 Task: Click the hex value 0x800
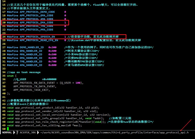[x=52, y=65]
